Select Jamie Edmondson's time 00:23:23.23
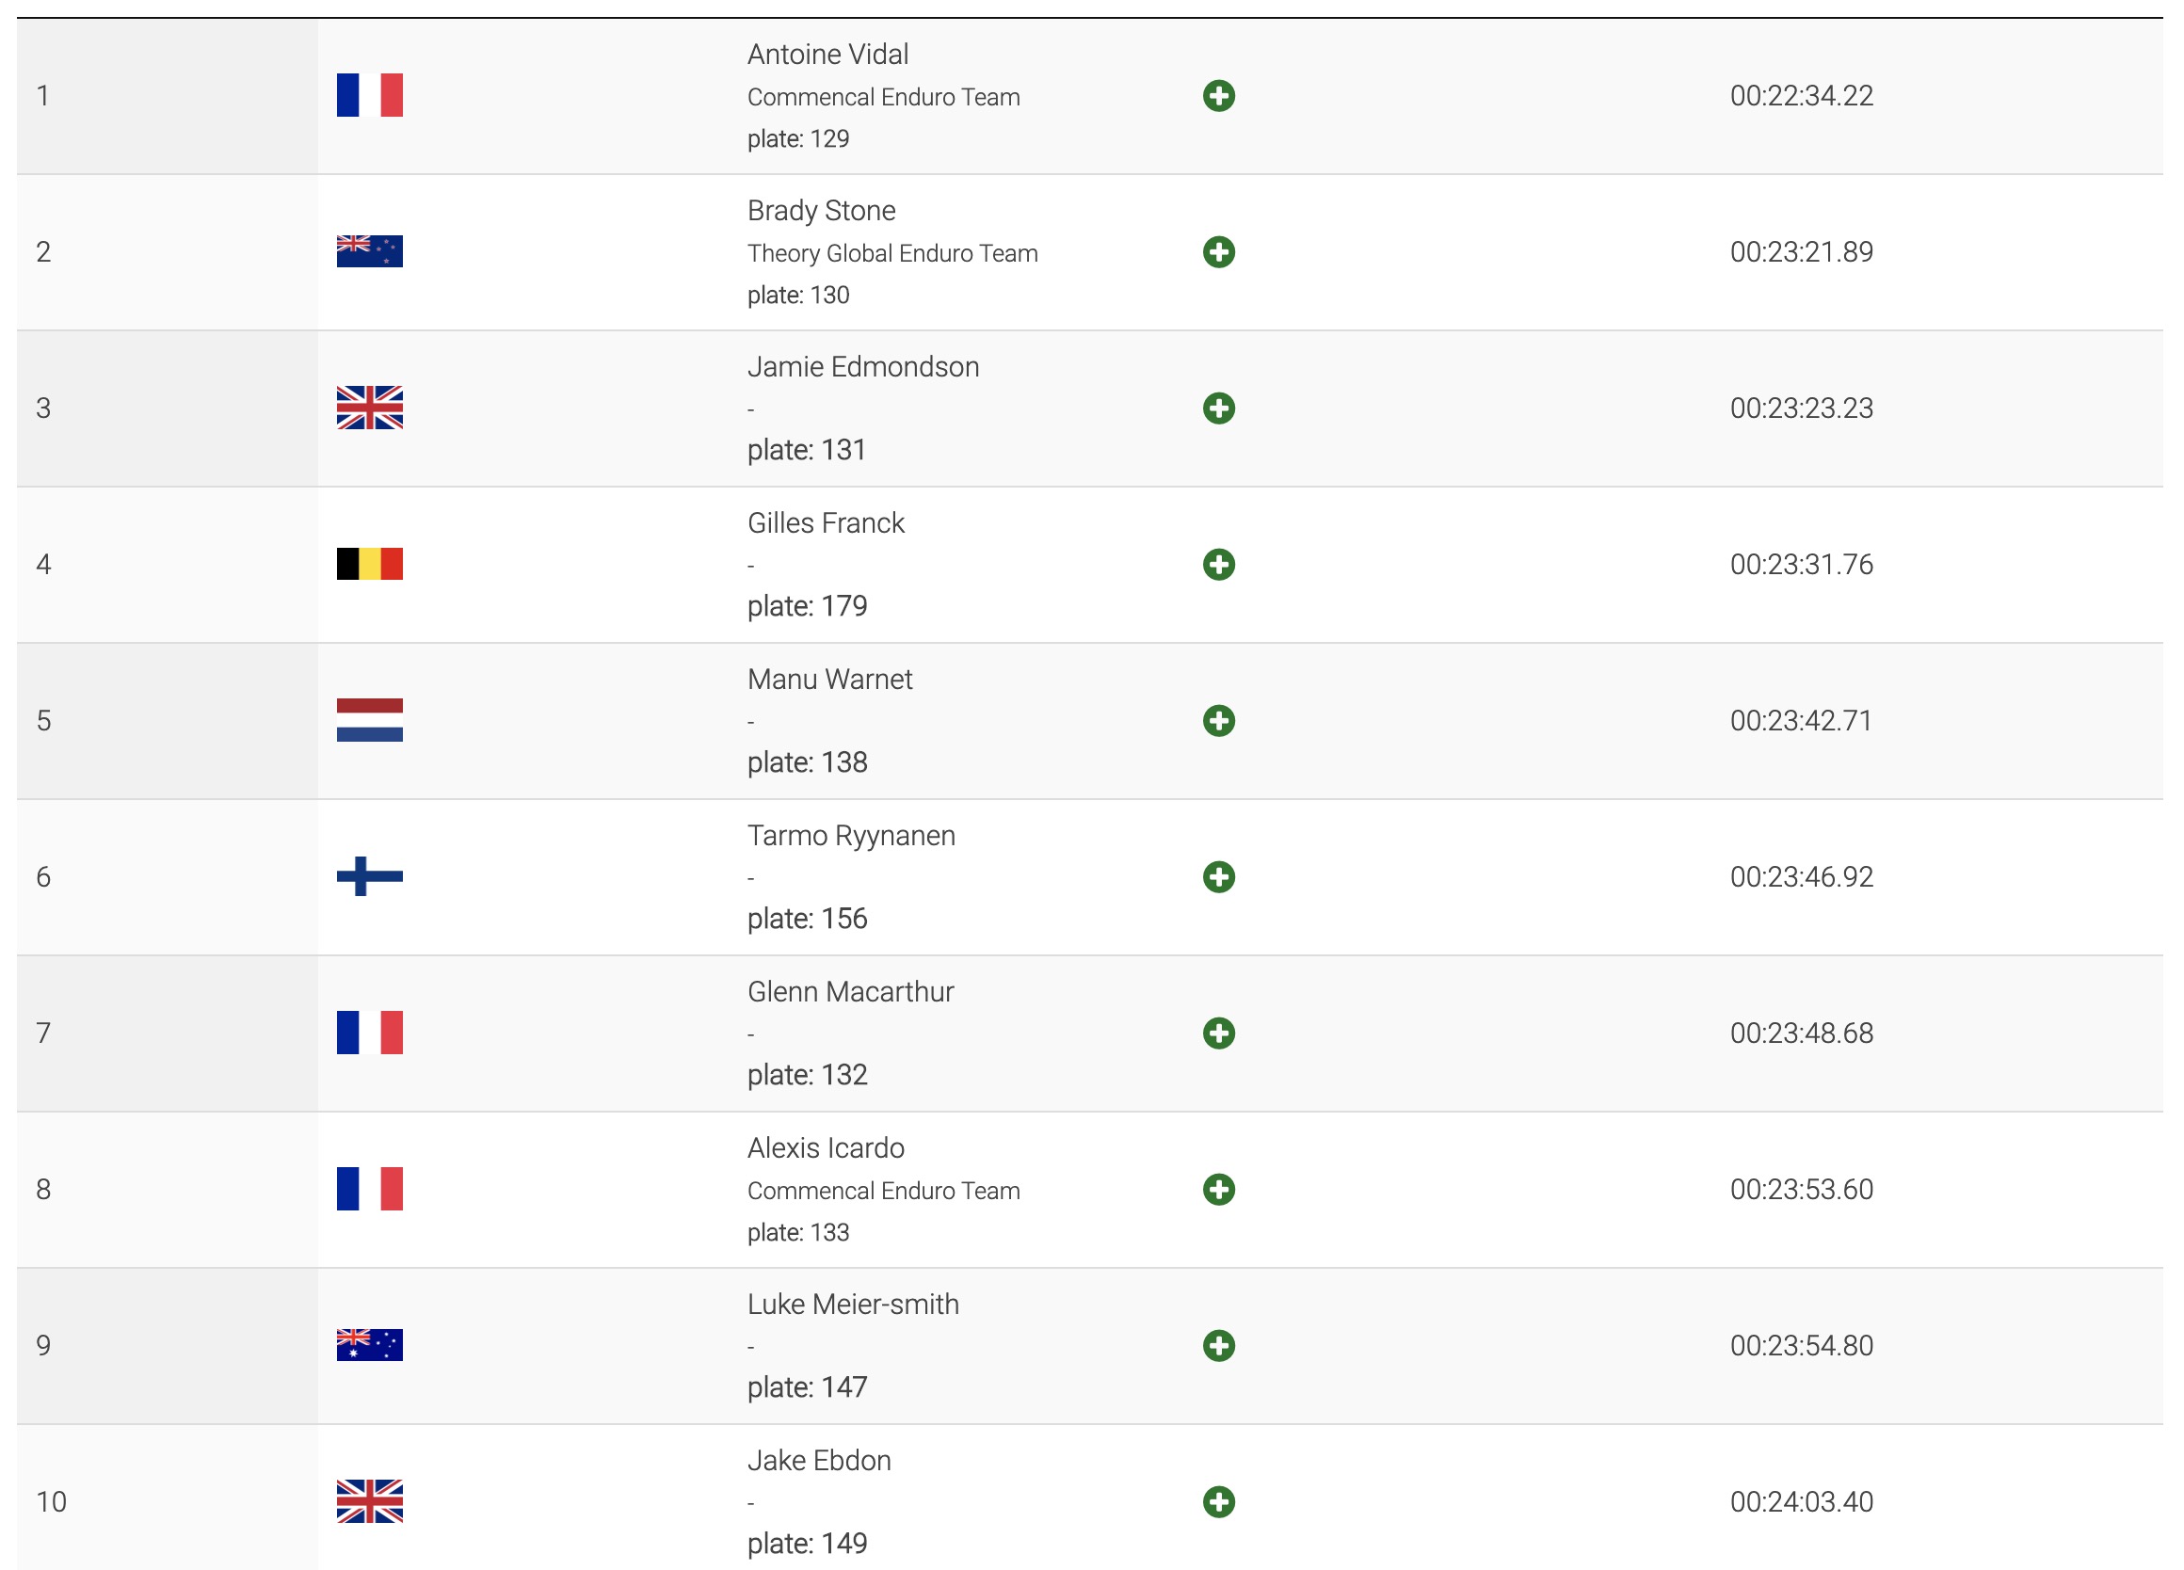Viewport: 2184px width, 1570px height. [1801, 409]
